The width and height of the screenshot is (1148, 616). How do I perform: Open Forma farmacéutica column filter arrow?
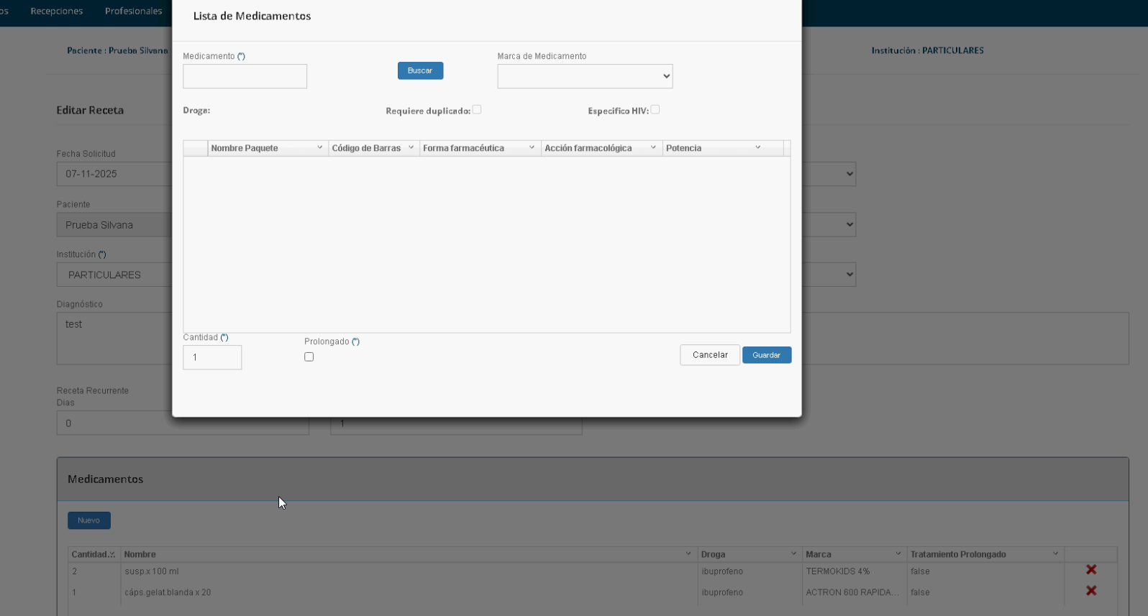point(532,147)
